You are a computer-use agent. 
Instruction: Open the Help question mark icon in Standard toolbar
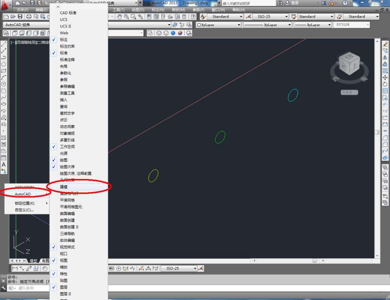[193, 17]
